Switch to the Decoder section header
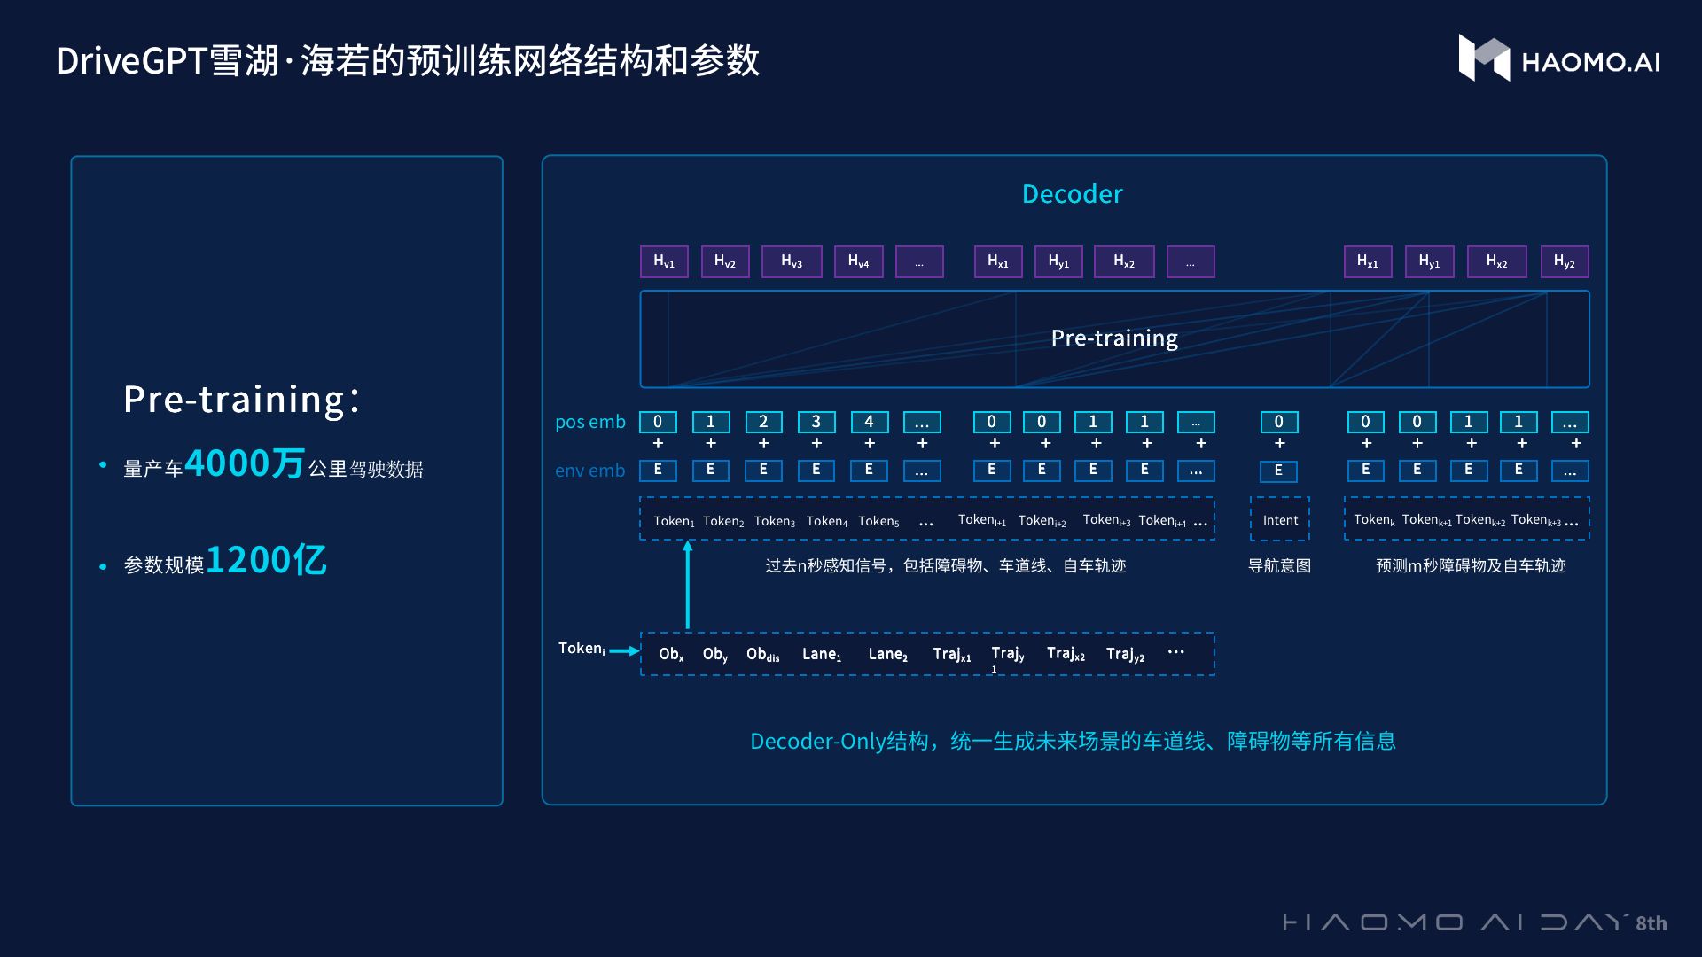This screenshot has height=957, width=1702. point(1072,193)
